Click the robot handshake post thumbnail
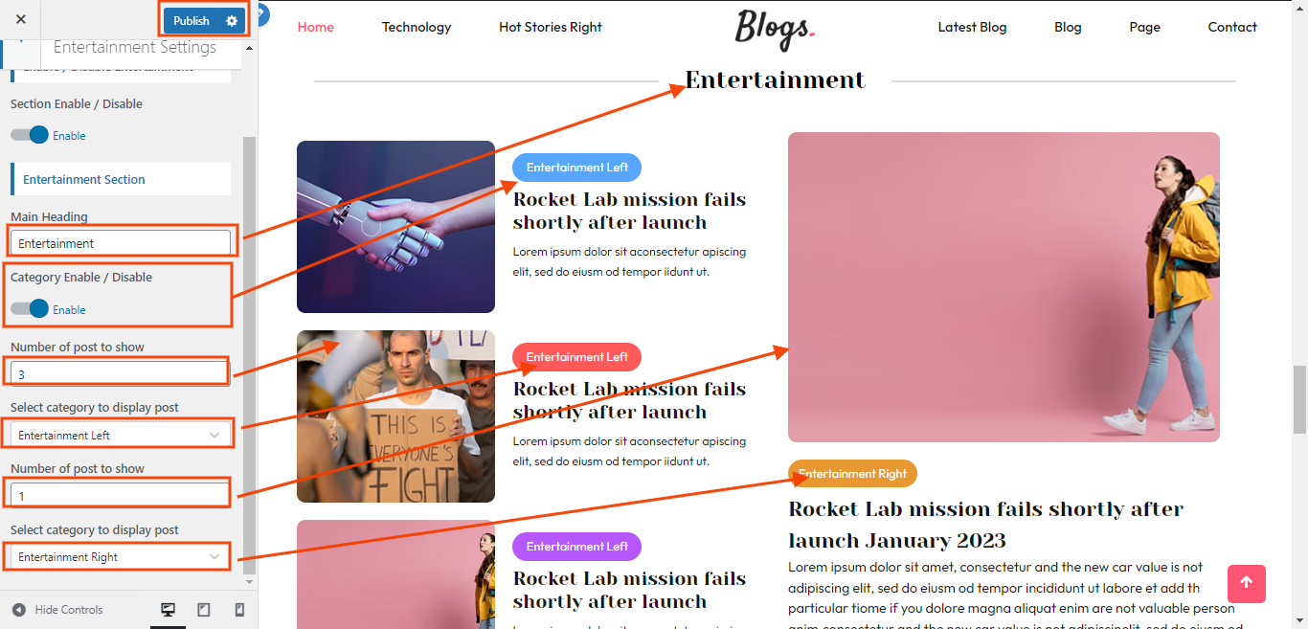1308x629 pixels. tap(395, 227)
